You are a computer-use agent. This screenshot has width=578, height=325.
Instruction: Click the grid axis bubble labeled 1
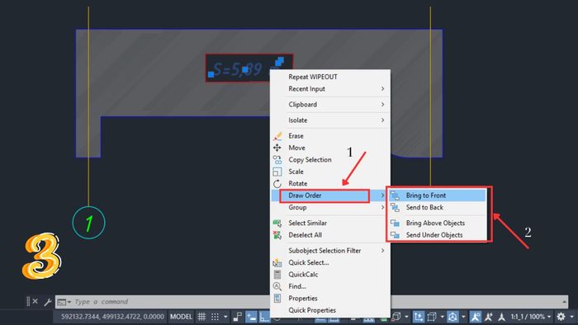pyautogui.click(x=89, y=223)
